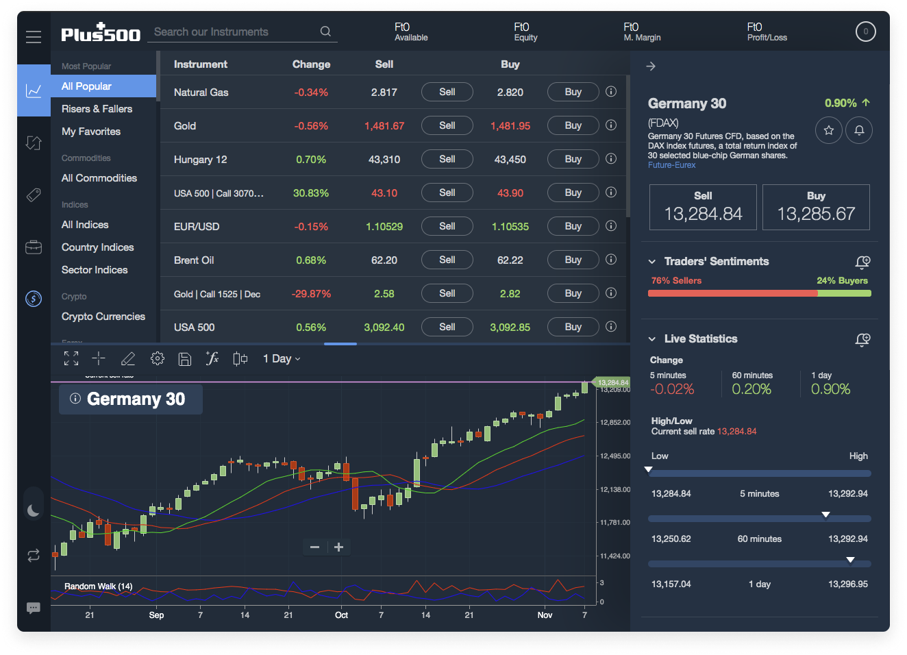The image size is (907, 655).
Task: Enable the crosshair cursor tool
Action: (98, 358)
